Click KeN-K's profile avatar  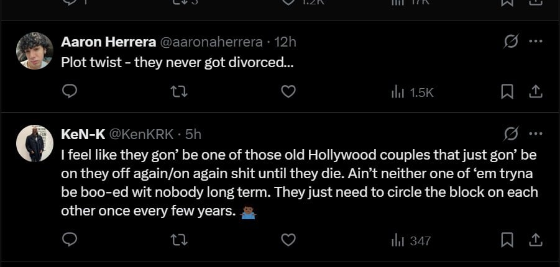click(35, 143)
